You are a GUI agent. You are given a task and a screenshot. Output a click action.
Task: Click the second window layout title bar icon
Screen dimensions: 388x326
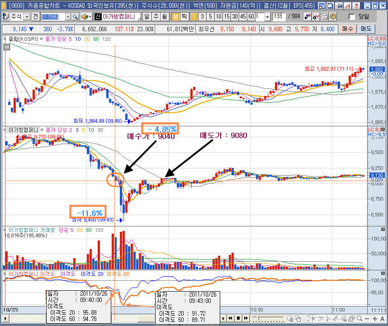coord(330,5)
